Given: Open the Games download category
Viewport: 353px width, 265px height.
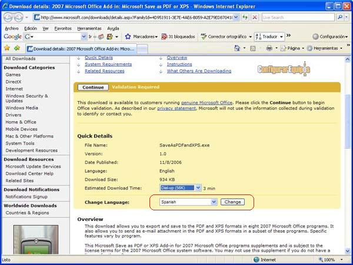Looking at the screenshot, I should (x=13, y=75).
